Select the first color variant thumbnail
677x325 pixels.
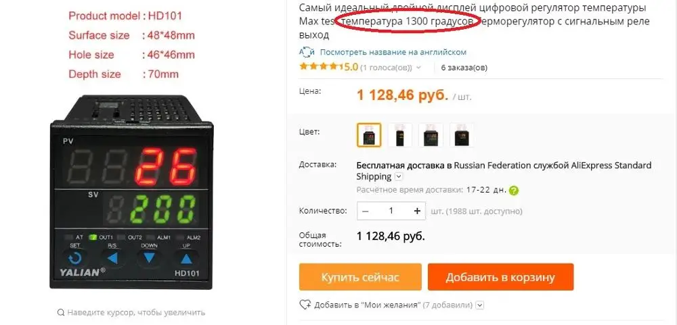[369, 135]
